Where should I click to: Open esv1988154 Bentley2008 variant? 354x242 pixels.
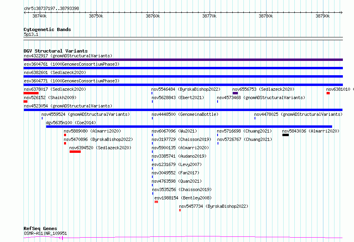(183, 198)
